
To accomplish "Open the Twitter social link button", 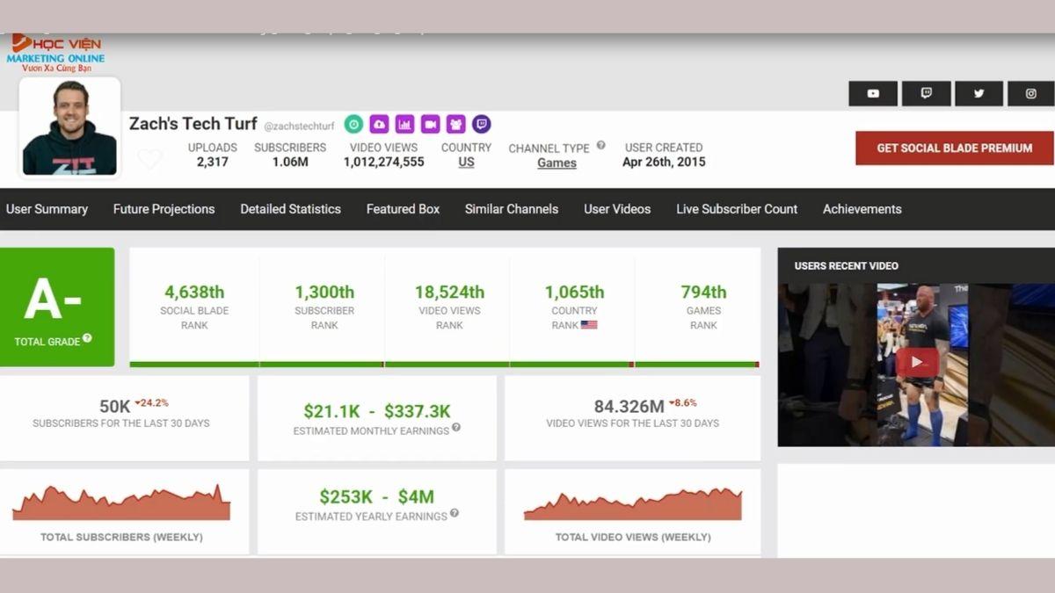I will point(979,93).
